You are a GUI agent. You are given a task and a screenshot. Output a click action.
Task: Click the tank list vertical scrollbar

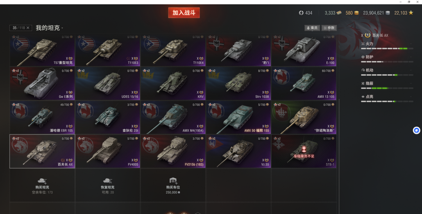339,156
